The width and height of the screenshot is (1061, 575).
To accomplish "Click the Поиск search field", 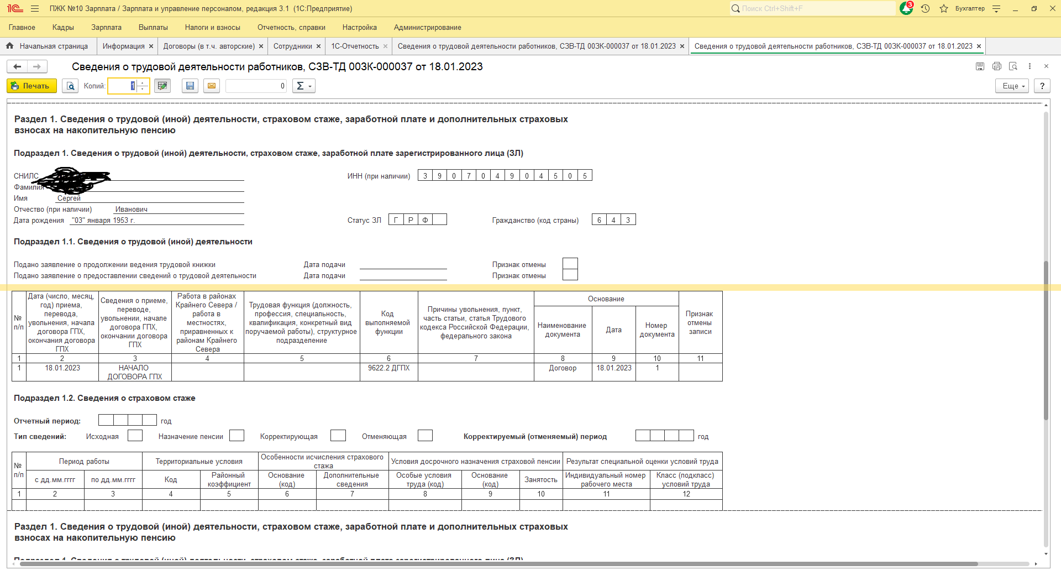I will (x=812, y=9).
